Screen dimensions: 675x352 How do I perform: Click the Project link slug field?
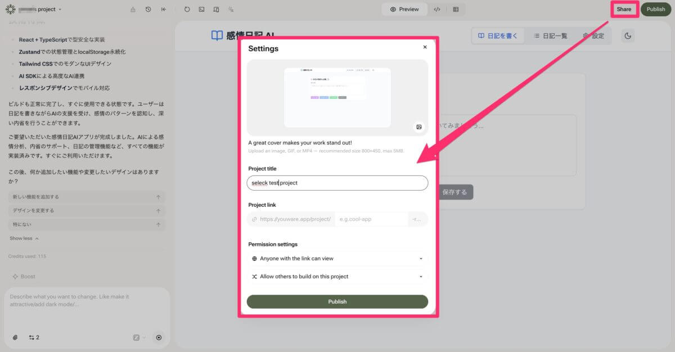click(371, 219)
